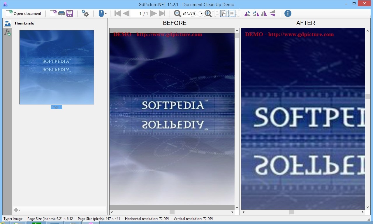373x224 pixels.
Task: Click the BEFORE panel header
Action: tap(175, 23)
